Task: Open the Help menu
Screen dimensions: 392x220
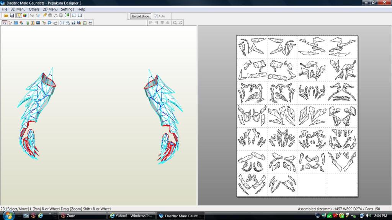Action: pyautogui.click(x=81, y=9)
